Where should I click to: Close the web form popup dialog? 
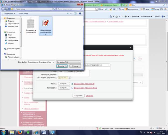pyautogui.click(x=130, y=48)
